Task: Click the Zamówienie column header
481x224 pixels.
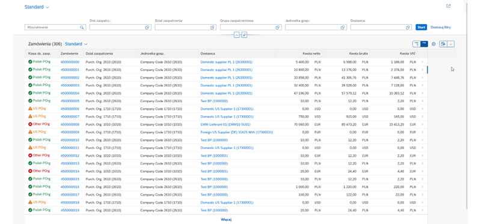Action: point(70,53)
